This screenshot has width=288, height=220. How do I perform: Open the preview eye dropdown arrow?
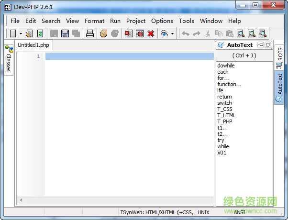pyautogui.click(x=172, y=33)
